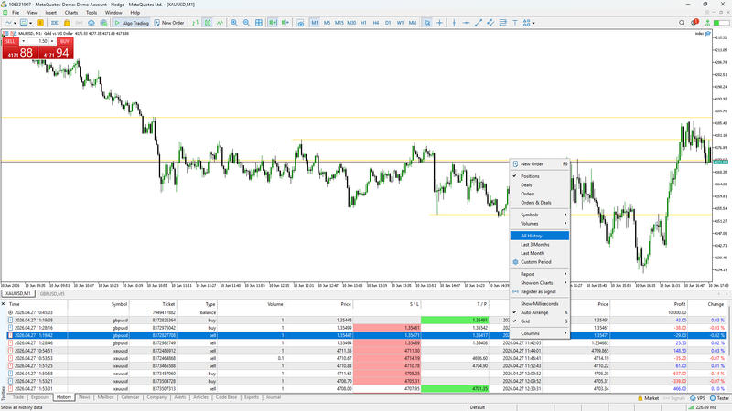Select the trendline drawing tool
Viewport: 732px width, 411px height.
pyautogui.click(x=478, y=22)
